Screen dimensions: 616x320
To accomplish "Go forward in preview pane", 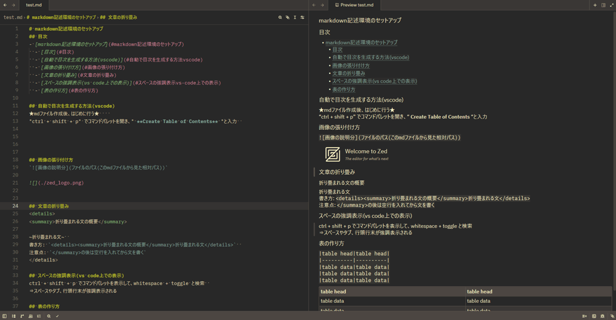I will pyautogui.click(x=322, y=5).
